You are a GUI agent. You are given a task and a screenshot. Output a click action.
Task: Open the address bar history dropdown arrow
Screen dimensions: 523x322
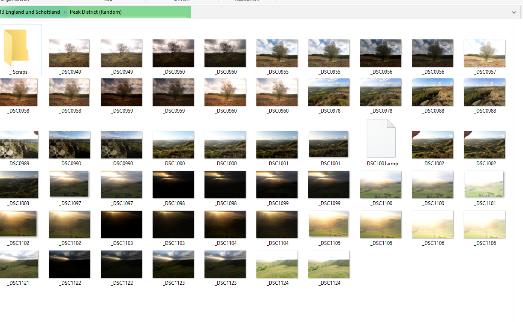tap(514, 12)
